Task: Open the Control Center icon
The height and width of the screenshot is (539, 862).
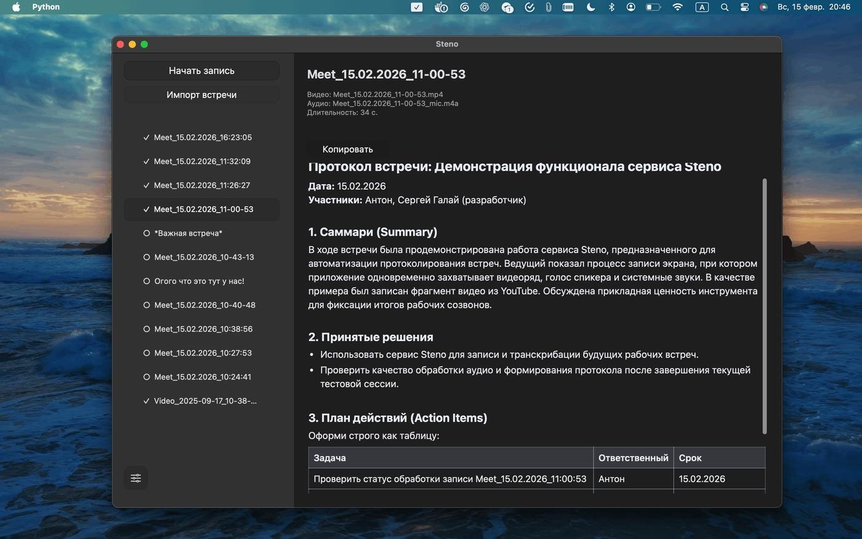Action: click(x=744, y=7)
